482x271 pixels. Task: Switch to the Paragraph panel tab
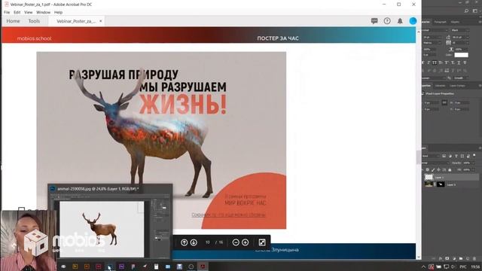pyautogui.click(x=440, y=22)
